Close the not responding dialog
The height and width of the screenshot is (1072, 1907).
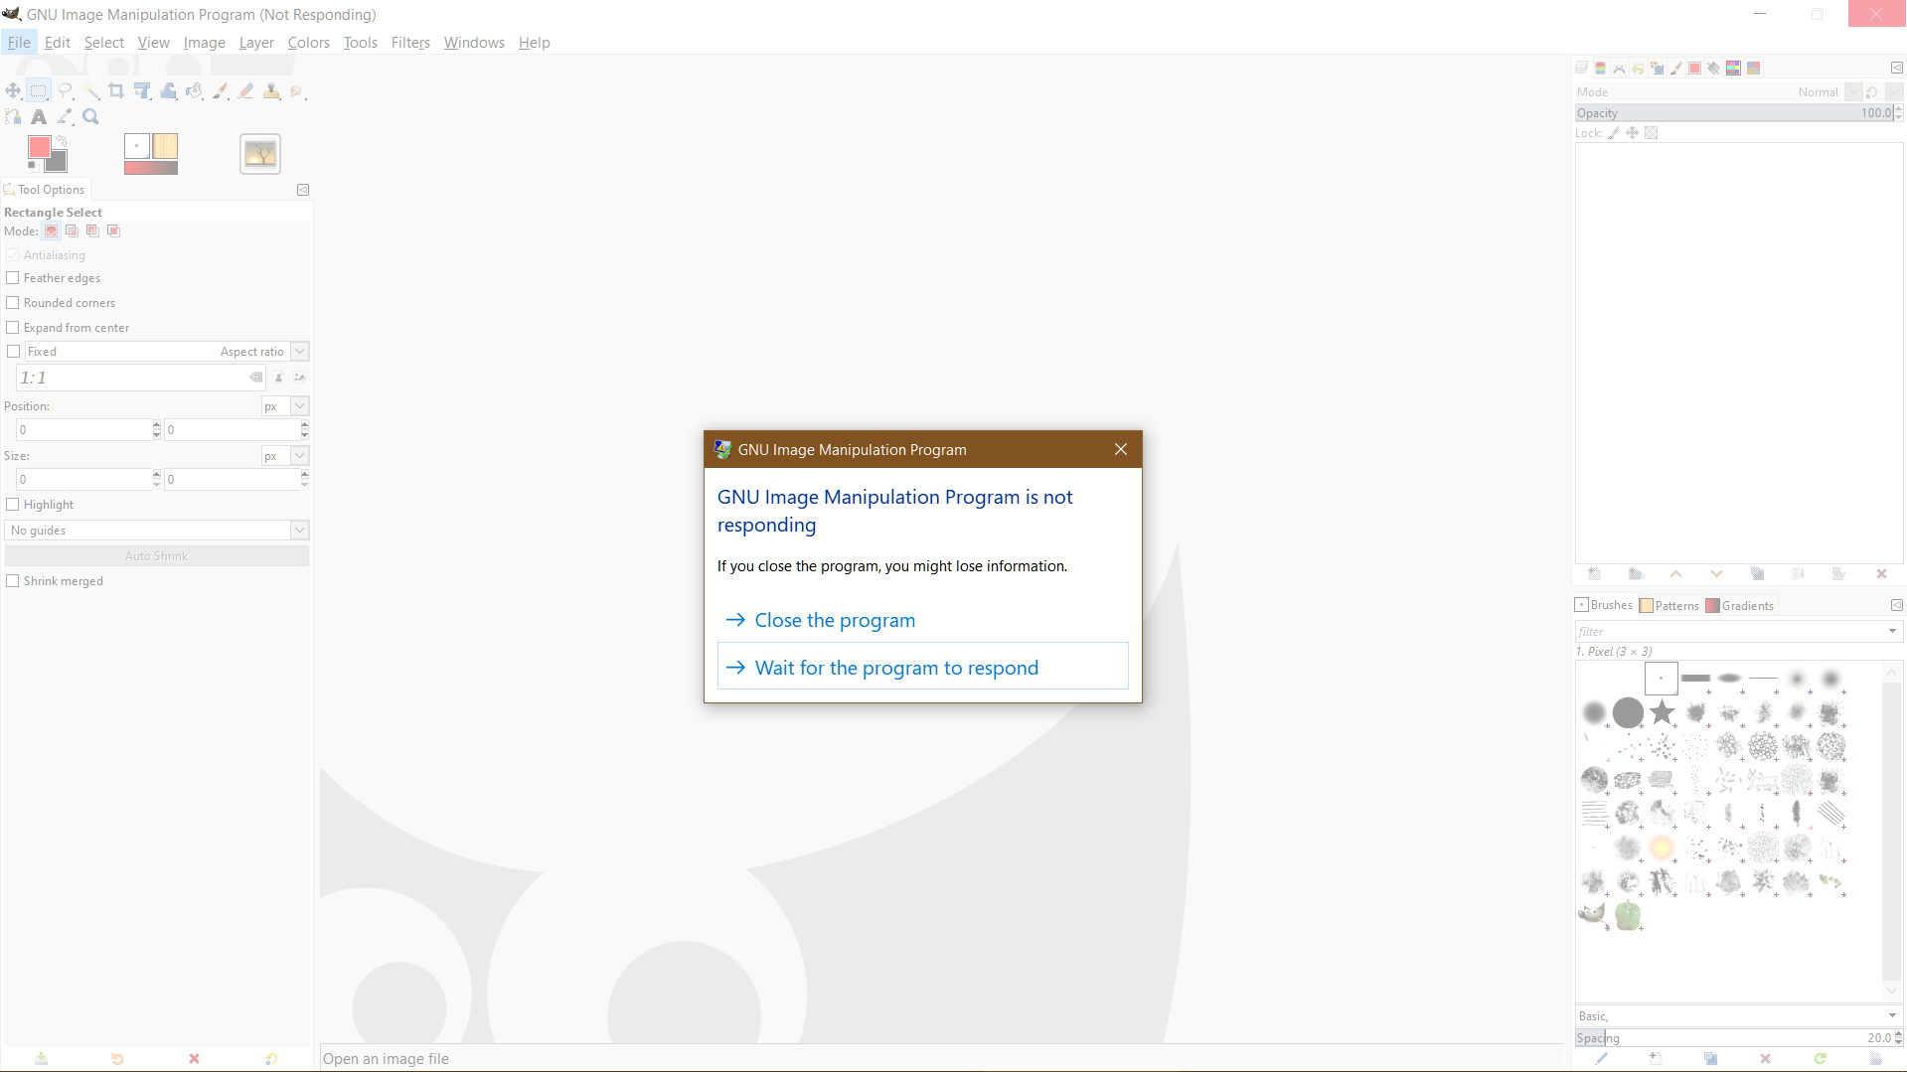tap(1120, 450)
